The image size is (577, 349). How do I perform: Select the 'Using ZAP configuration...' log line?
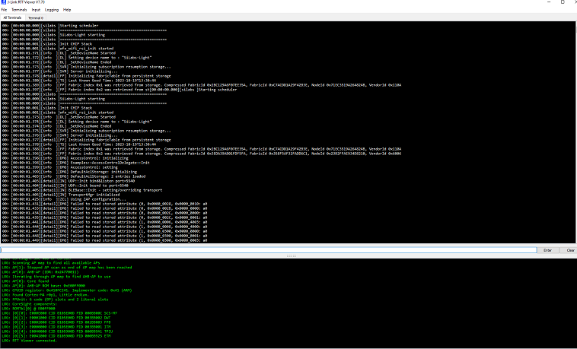tap(64, 199)
